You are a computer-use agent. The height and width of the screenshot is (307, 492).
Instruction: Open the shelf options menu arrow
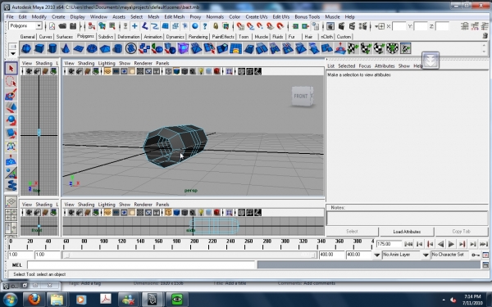pos(13,53)
